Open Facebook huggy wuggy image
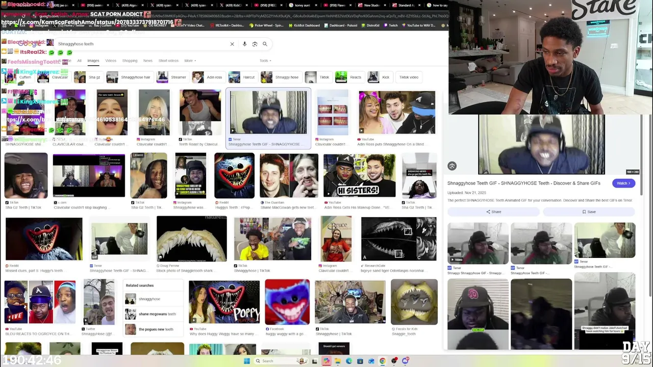 tap(287, 302)
